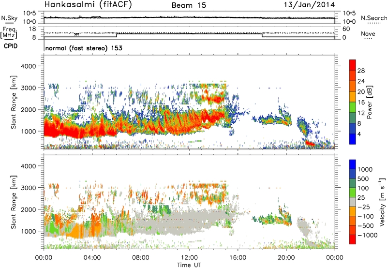Click the CPID label
The image size is (387, 268).
coord(11,46)
